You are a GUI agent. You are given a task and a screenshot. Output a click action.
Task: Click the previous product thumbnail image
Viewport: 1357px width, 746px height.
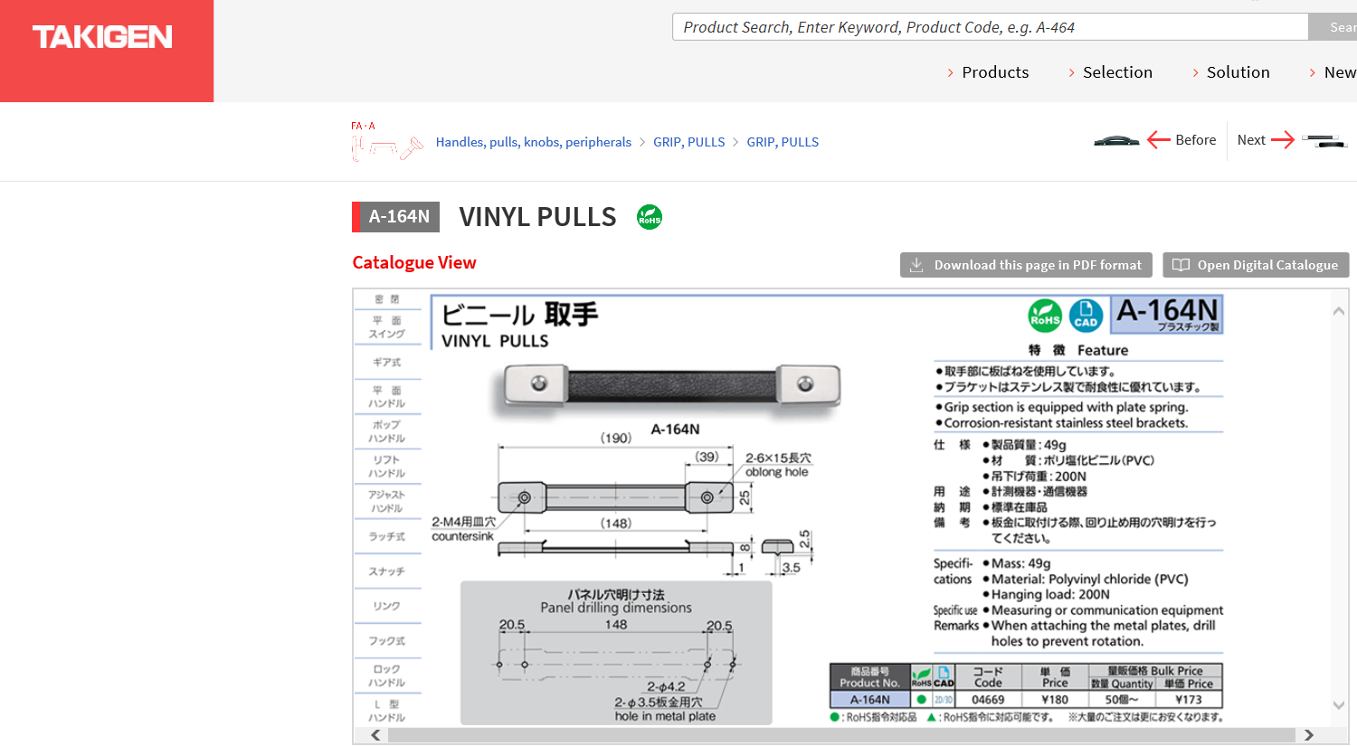(x=1116, y=141)
